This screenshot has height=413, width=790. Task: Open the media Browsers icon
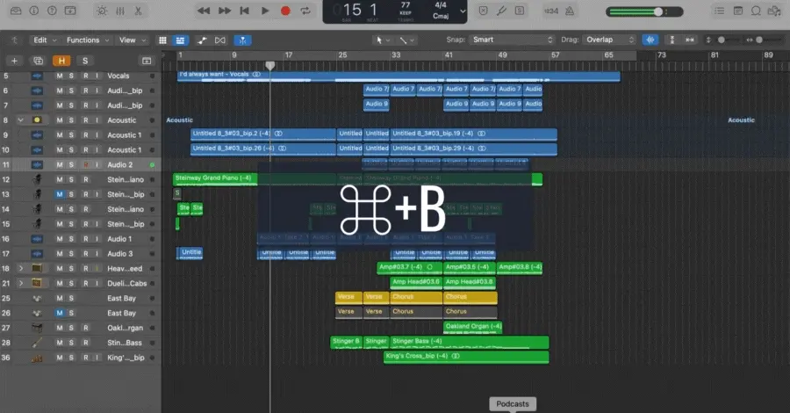click(x=774, y=11)
